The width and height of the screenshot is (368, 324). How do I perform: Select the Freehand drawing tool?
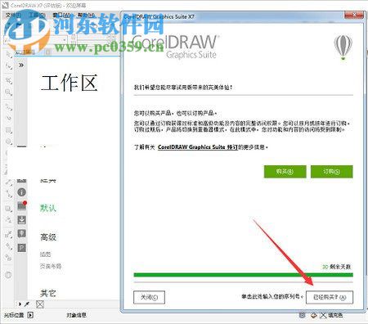tap(9, 107)
